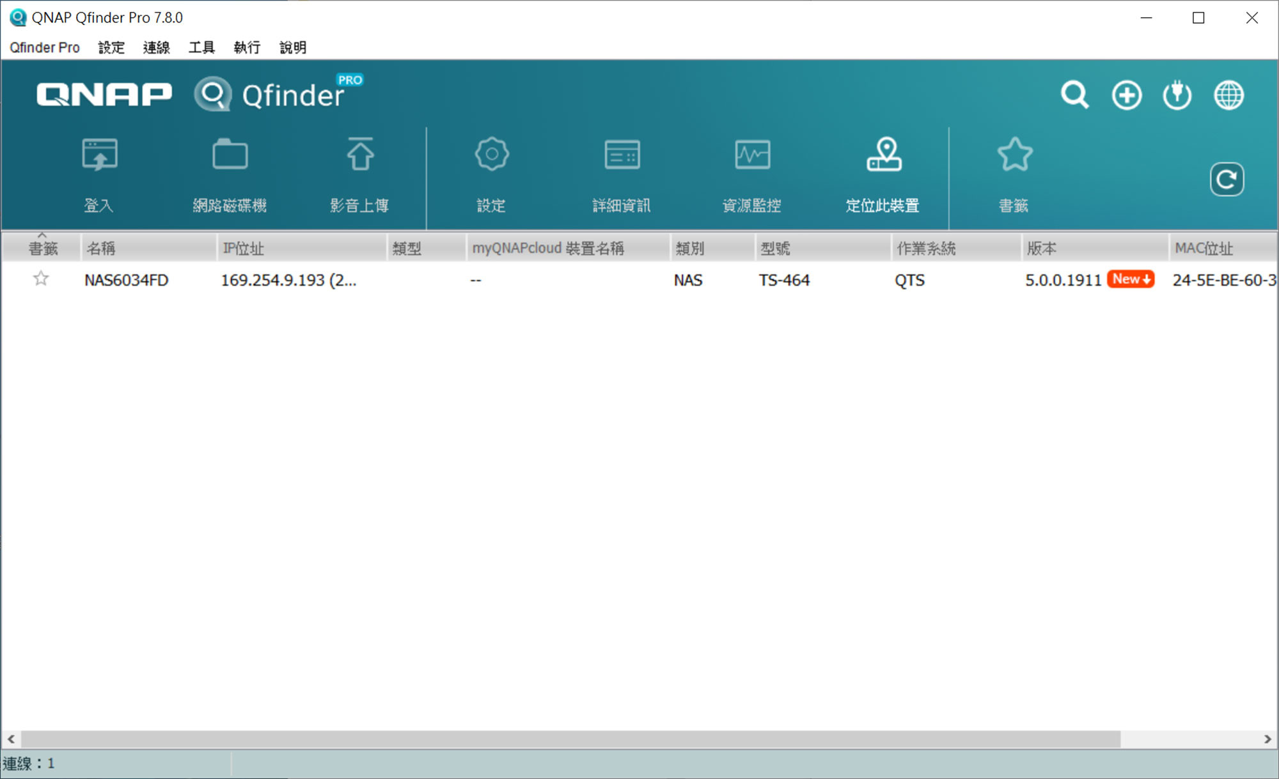Click the NAS category cell
The height and width of the screenshot is (779, 1279).
tap(688, 280)
